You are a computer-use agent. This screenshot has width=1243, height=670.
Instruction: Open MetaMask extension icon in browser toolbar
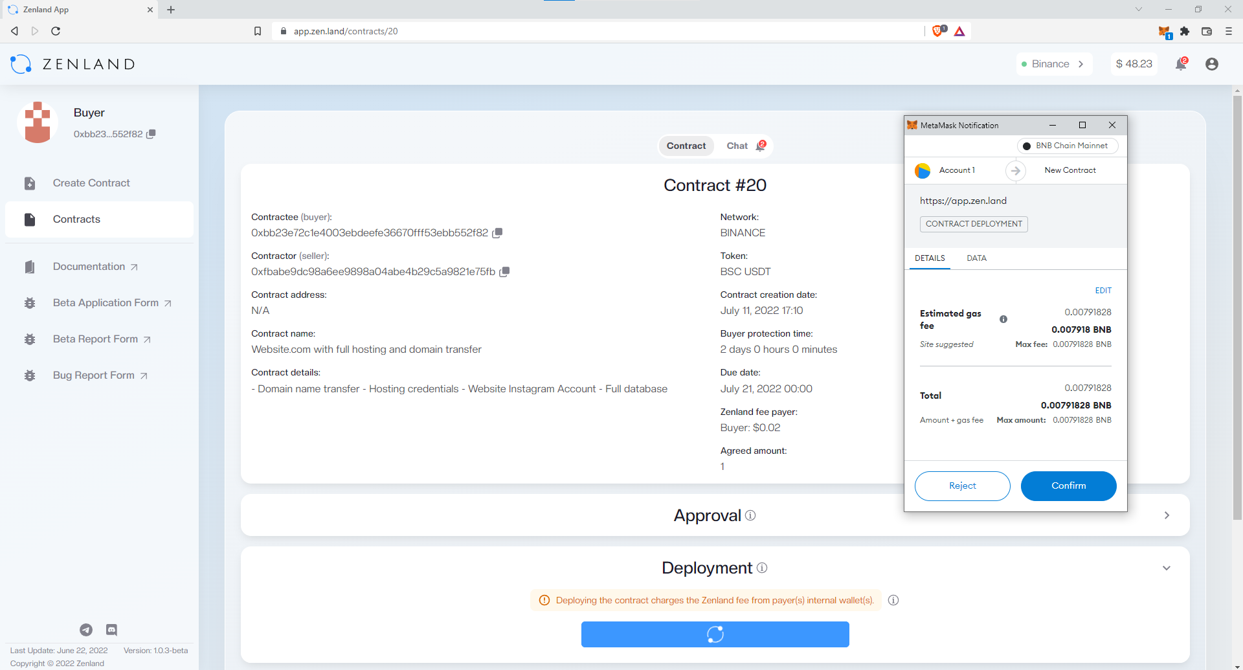(1164, 31)
